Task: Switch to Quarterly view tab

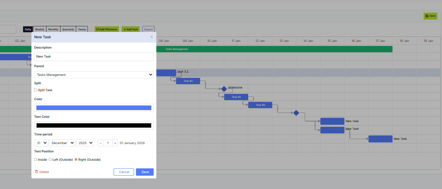Action: pyautogui.click(x=68, y=29)
